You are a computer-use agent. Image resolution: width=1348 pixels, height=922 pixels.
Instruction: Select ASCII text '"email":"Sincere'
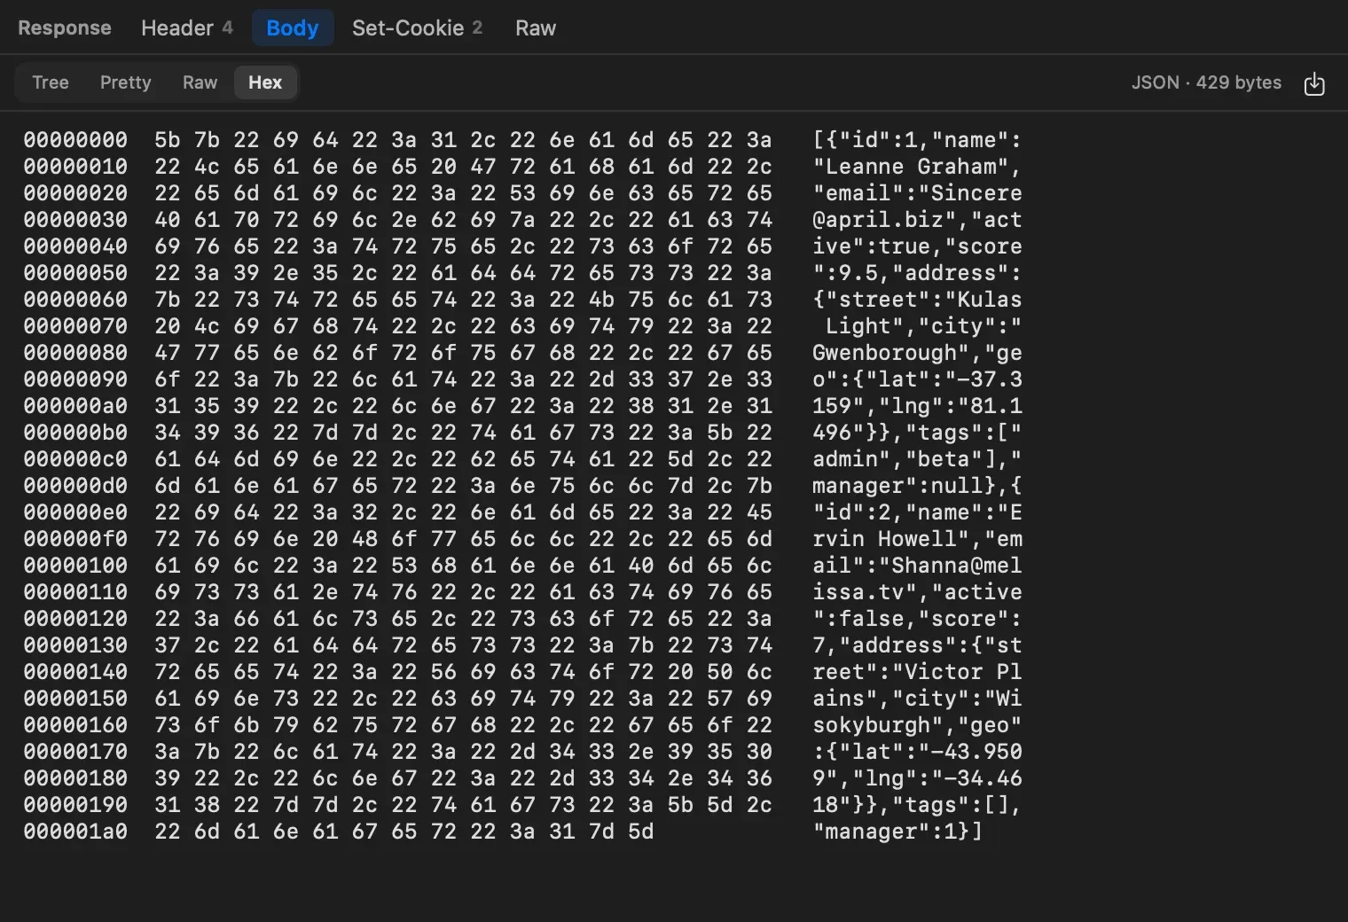917,193
